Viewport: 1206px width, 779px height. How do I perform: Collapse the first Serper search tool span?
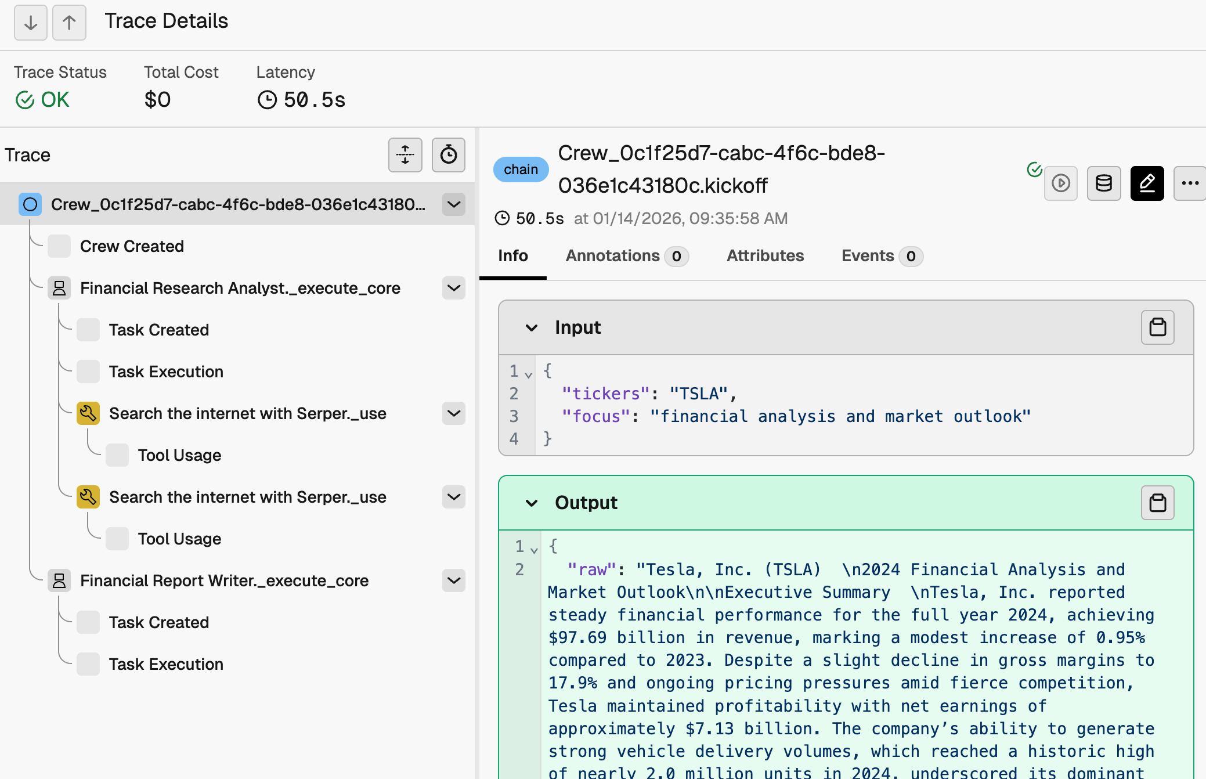(x=454, y=413)
